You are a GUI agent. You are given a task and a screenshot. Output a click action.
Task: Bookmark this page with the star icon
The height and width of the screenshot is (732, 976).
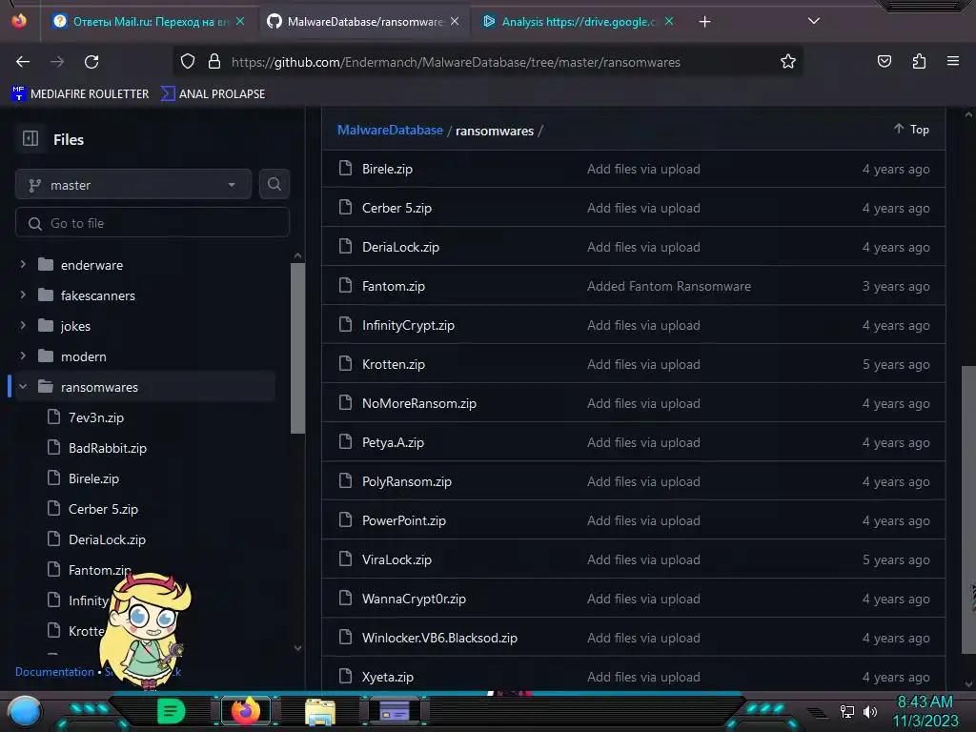788,62
